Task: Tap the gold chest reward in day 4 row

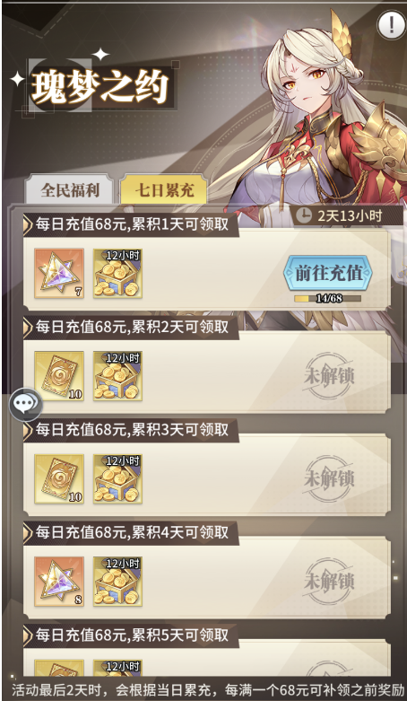Action: 118,582
